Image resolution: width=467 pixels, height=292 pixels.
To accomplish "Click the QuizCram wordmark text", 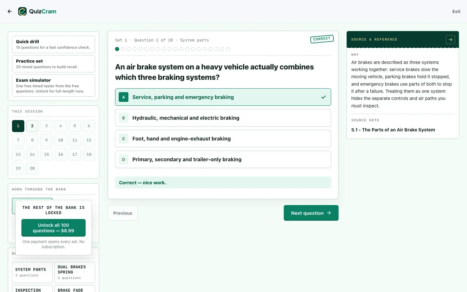I will [x=42, y=11].
